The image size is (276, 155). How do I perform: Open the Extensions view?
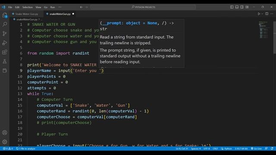5,52
